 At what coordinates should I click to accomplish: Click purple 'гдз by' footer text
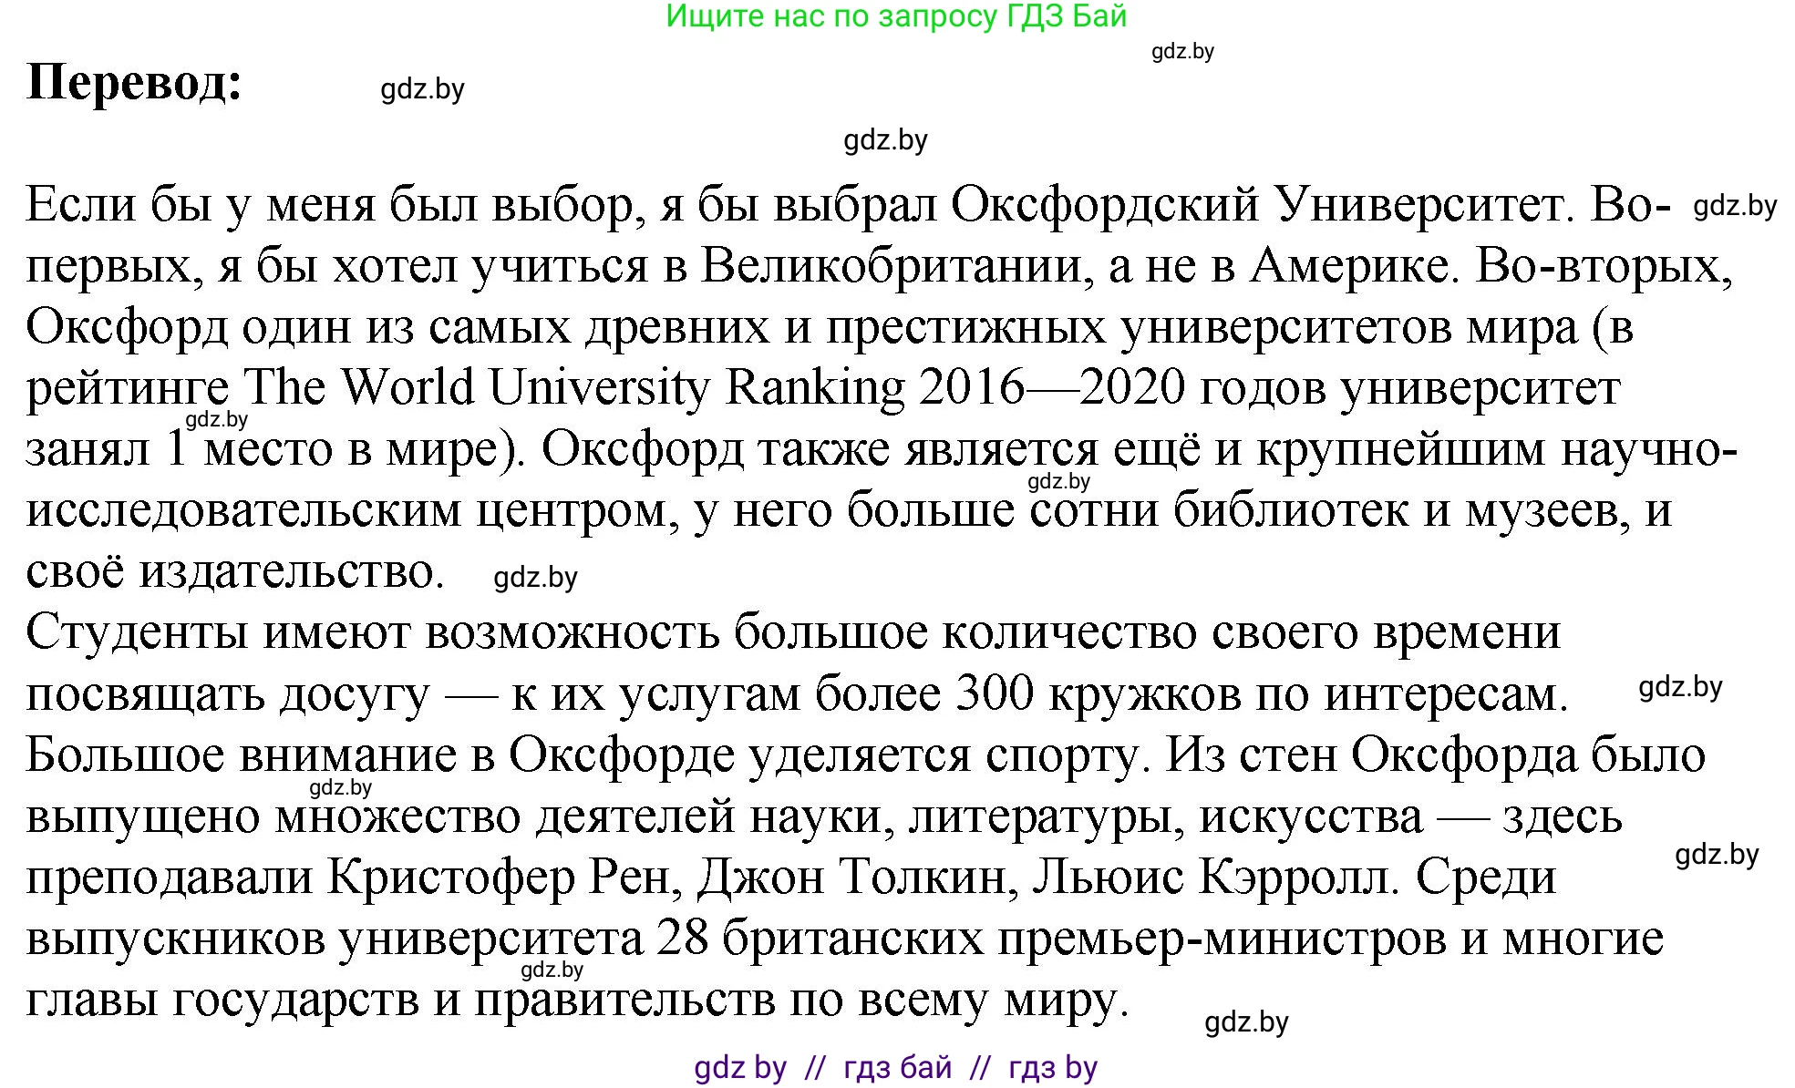[1053, 1067]
